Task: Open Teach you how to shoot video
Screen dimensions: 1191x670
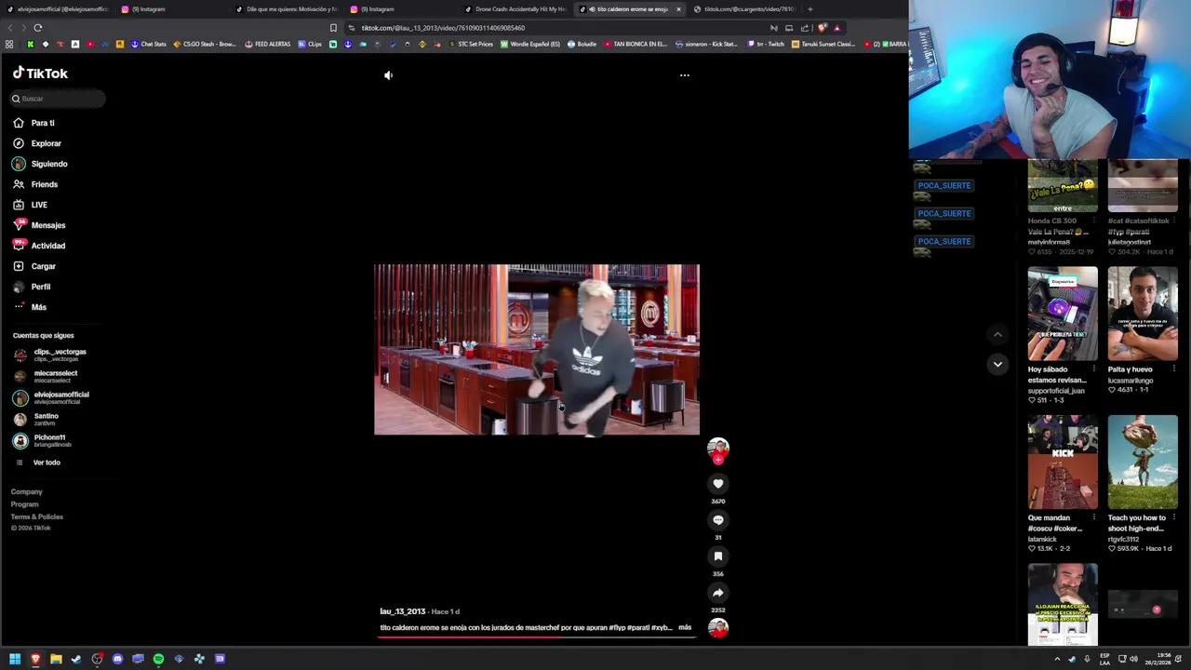Action: pos(1143,462)
